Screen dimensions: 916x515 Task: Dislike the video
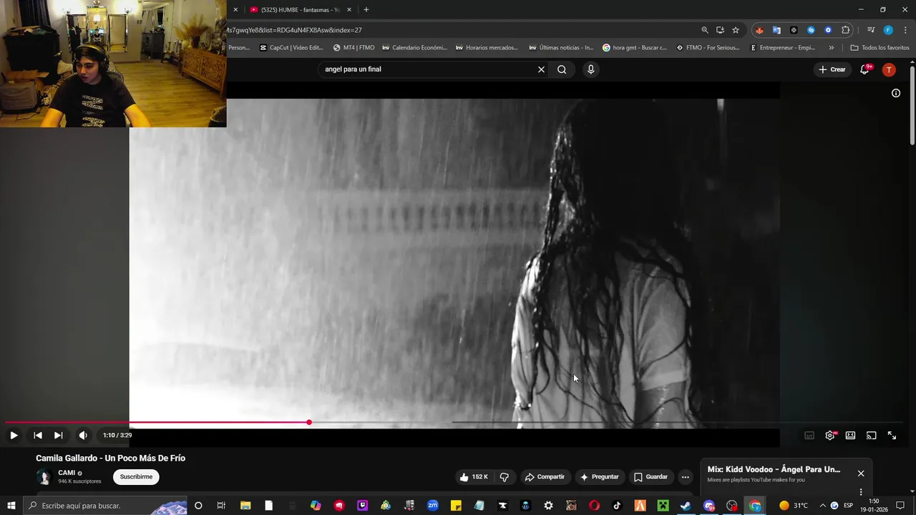505,477
